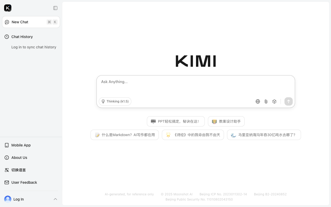
Task: Click the user avatar icon
Action: pos(8,199)
